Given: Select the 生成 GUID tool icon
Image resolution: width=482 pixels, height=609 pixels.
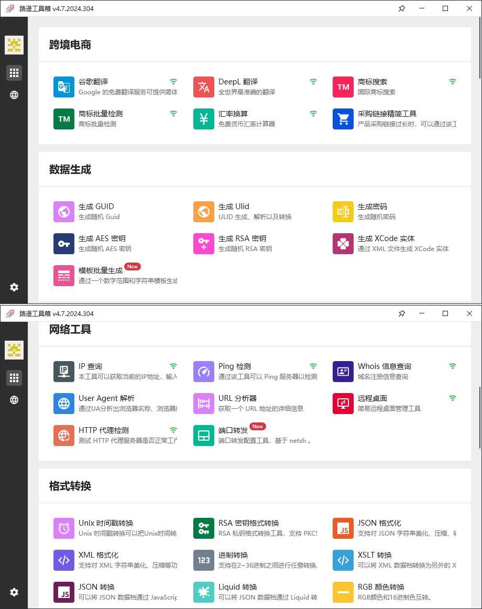Looking at the screenshot, I should point(63,212).
